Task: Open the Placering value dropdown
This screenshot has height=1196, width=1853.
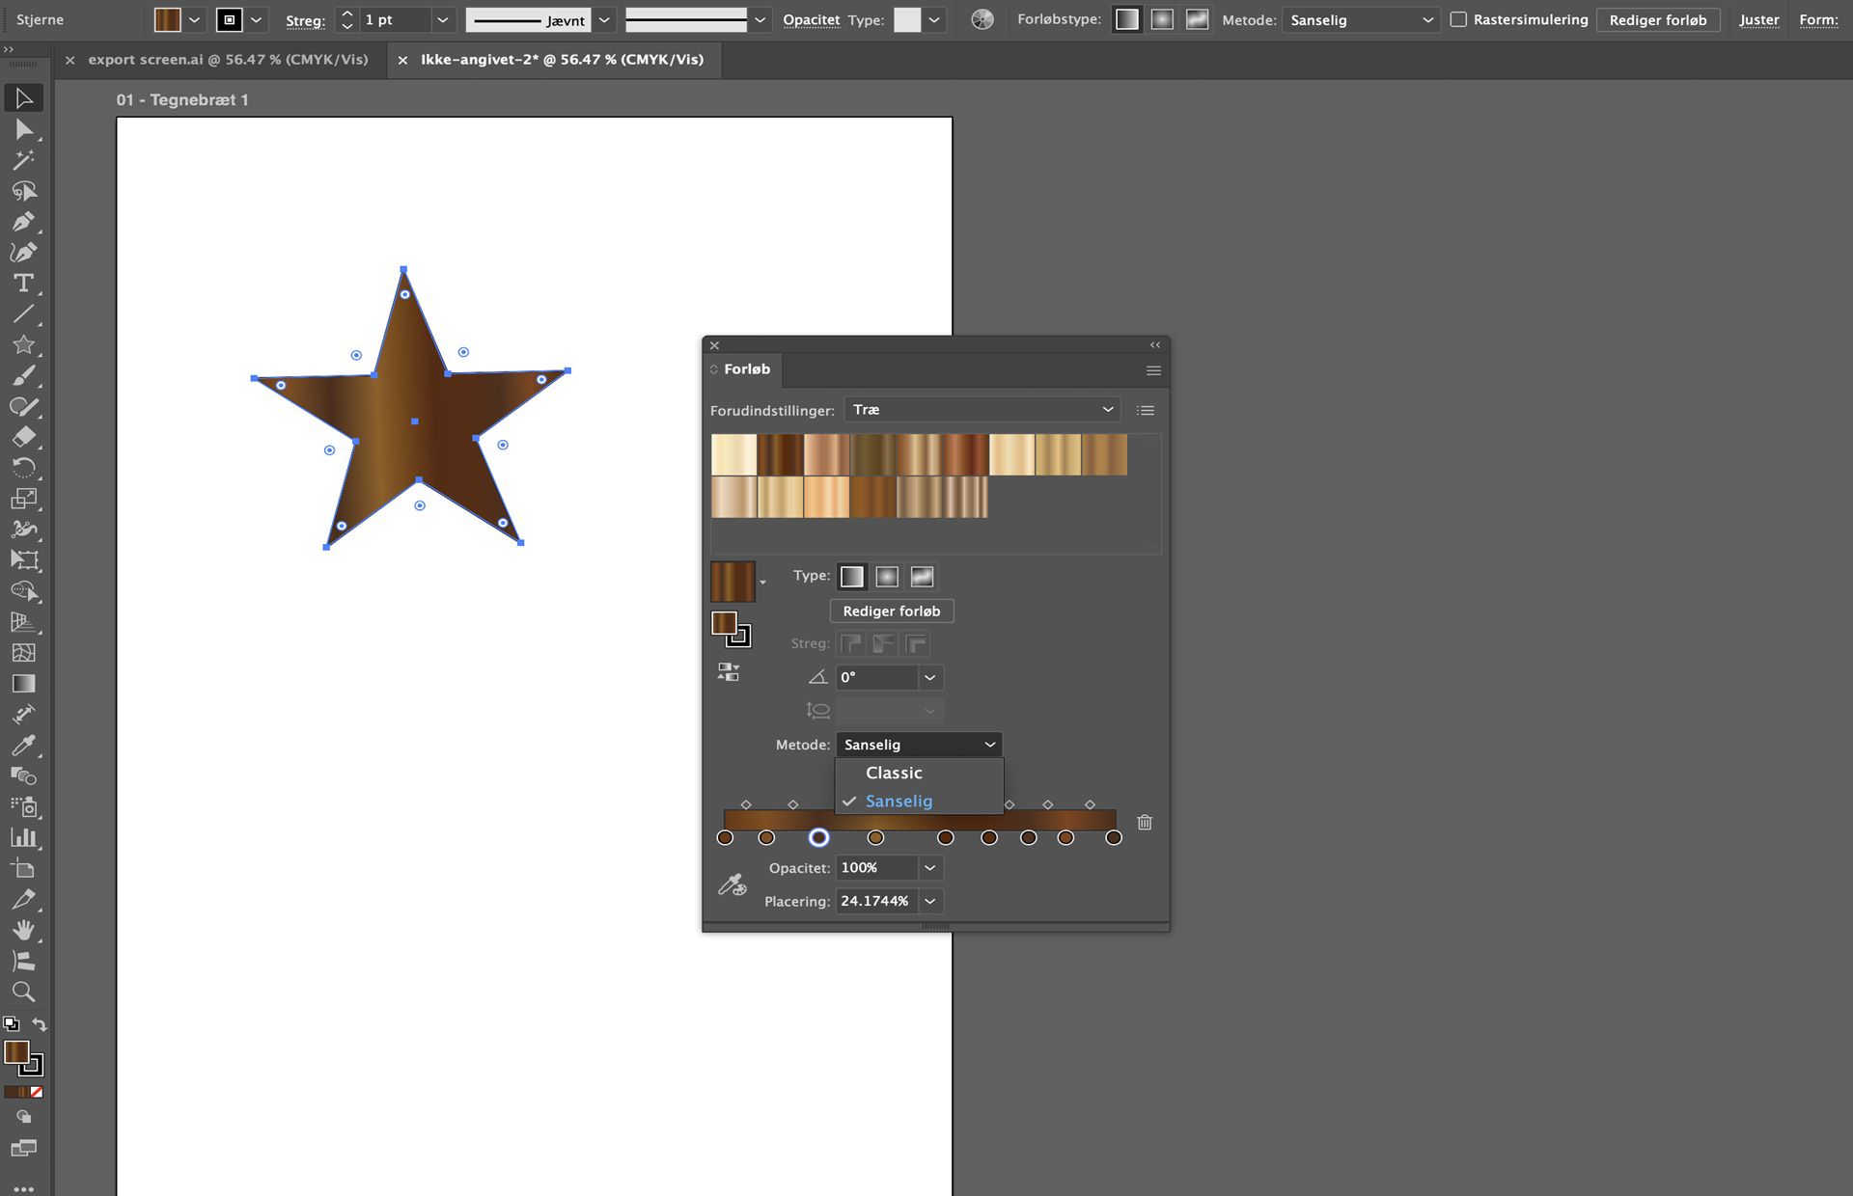Action: click(x=929, y=901)
